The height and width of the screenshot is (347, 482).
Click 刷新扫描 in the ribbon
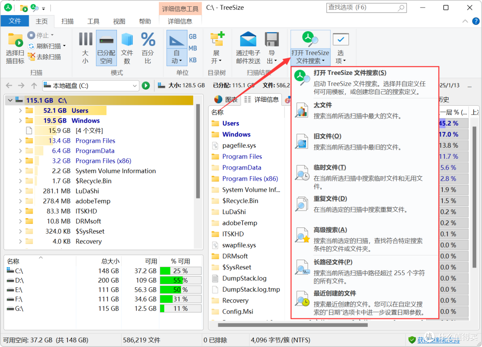pyautogui.click(x=47, y=46)
